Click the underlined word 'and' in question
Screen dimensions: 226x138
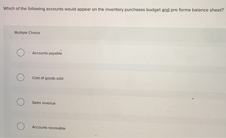pos(165,10)
